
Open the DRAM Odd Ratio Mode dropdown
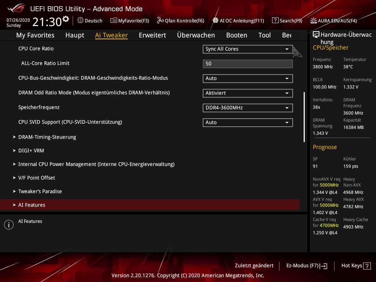point(248,93)
